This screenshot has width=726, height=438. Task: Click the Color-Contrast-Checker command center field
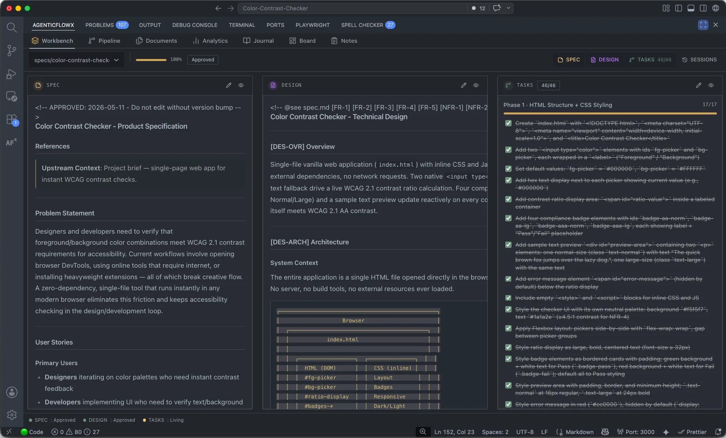[x=353, y=8]
